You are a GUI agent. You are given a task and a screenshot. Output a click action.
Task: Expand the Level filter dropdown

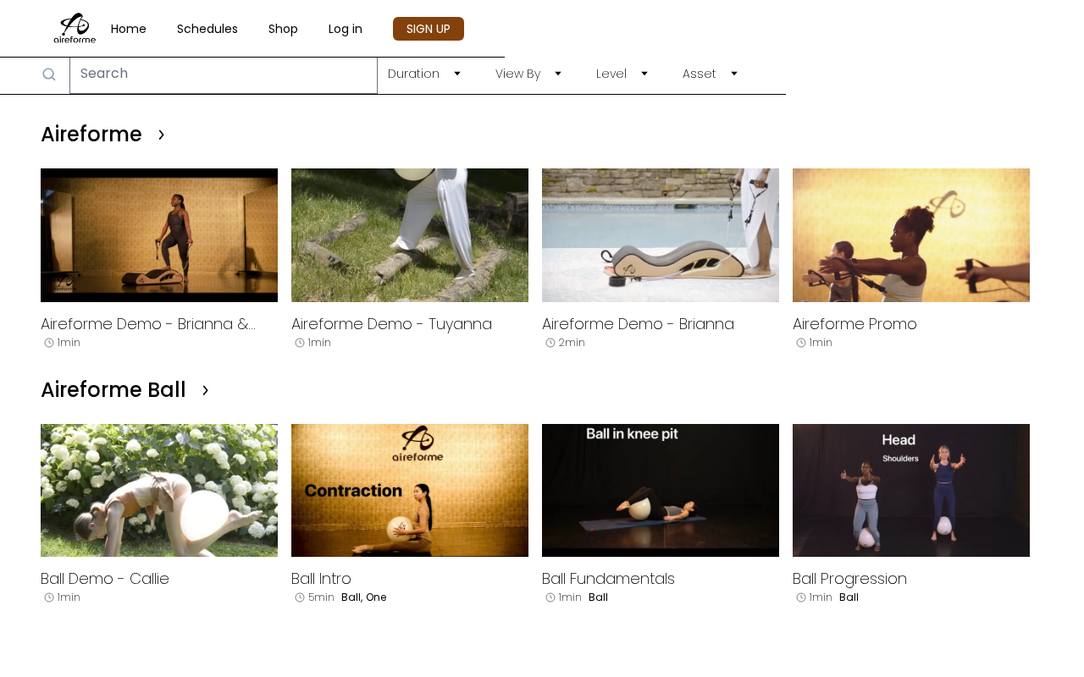coord(622,74)
